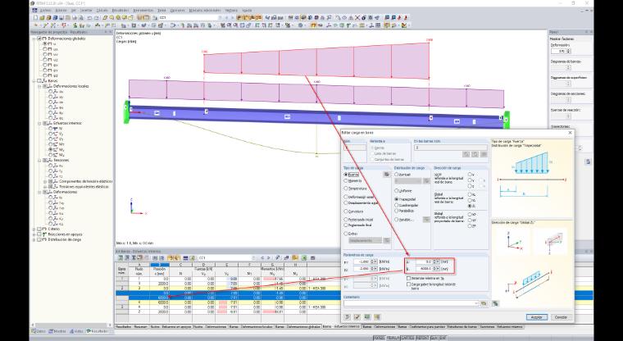Select Momento load type radio
This screenshot has height=341, width=623.
[346, 181]
